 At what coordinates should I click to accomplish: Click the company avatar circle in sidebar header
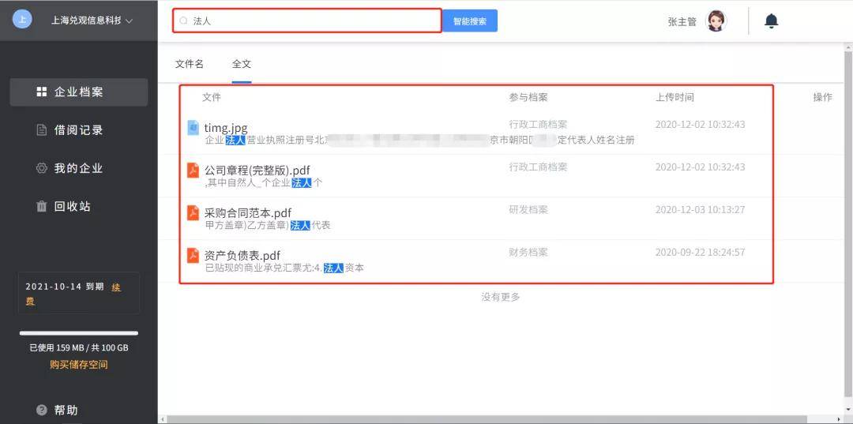(x=22, y=20)
